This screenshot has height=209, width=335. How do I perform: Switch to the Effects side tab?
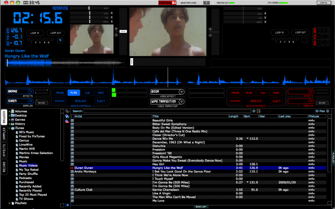[4, 150]
